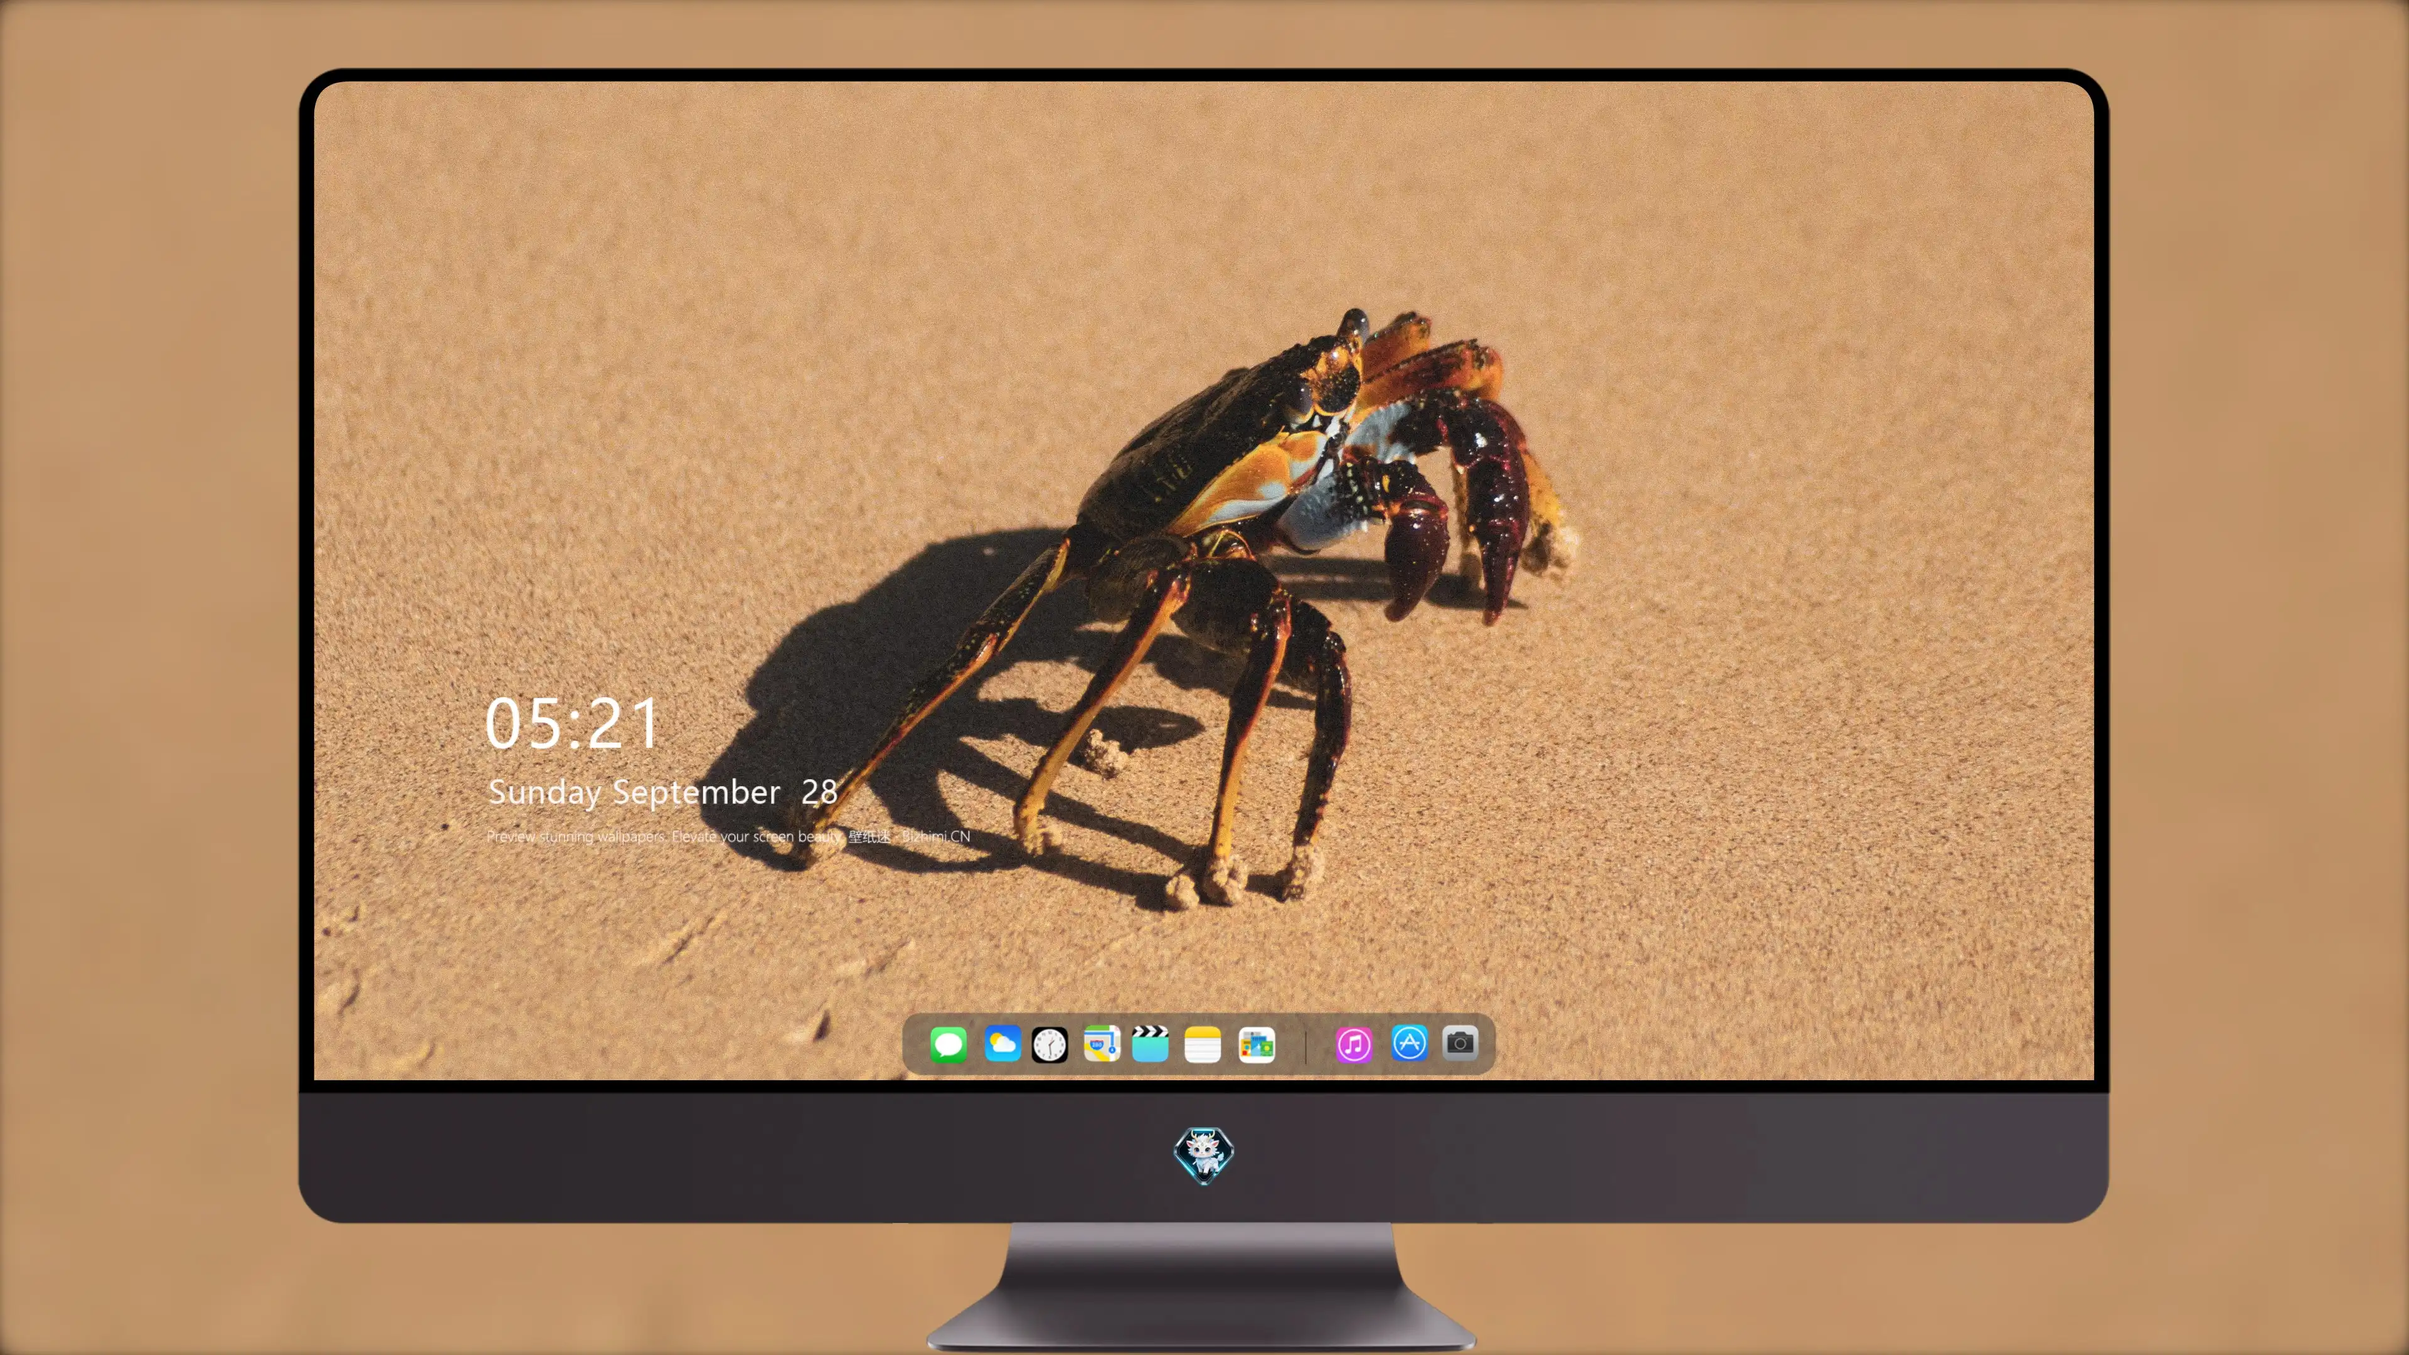The width and height of the screenshot is (2409, 1355).
Task: Click the dragon logo on the monitor chin
Action: click(1204, 1155)
